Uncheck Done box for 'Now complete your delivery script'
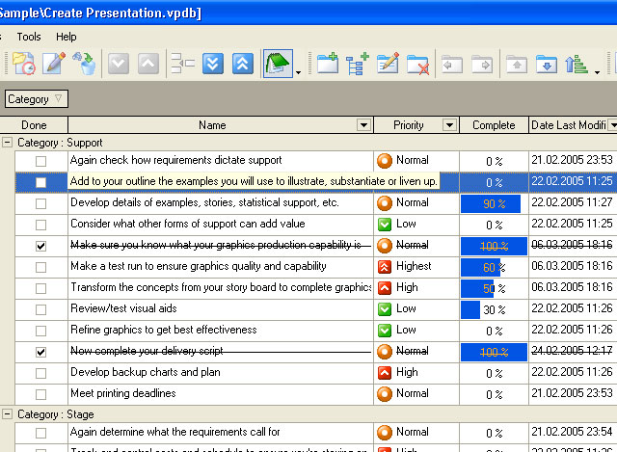This screenshot has width=617, height=452. (40, 352)
